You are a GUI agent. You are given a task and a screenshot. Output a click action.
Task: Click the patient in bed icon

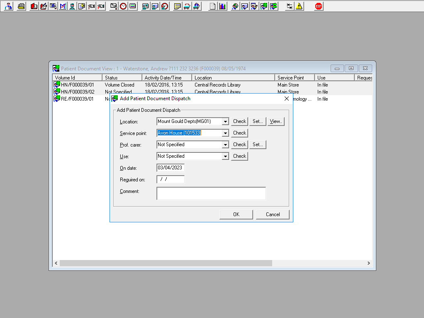pyautogui.click(x=197, y=6)
